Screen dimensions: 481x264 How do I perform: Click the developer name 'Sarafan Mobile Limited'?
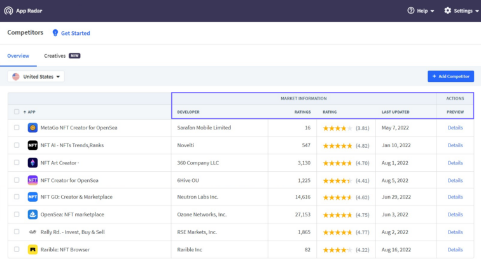click(x=204, y=128)
